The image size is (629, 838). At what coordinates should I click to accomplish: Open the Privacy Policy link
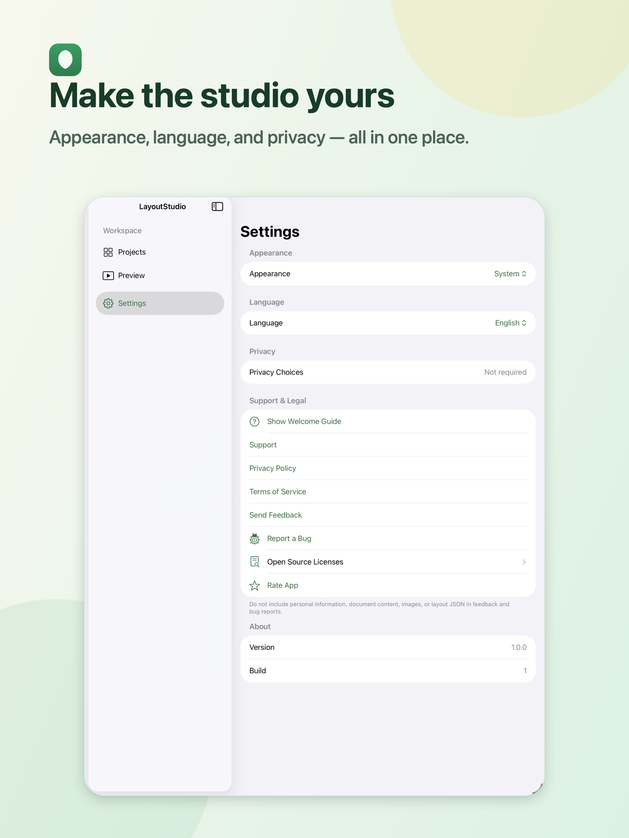pos(273,469)
